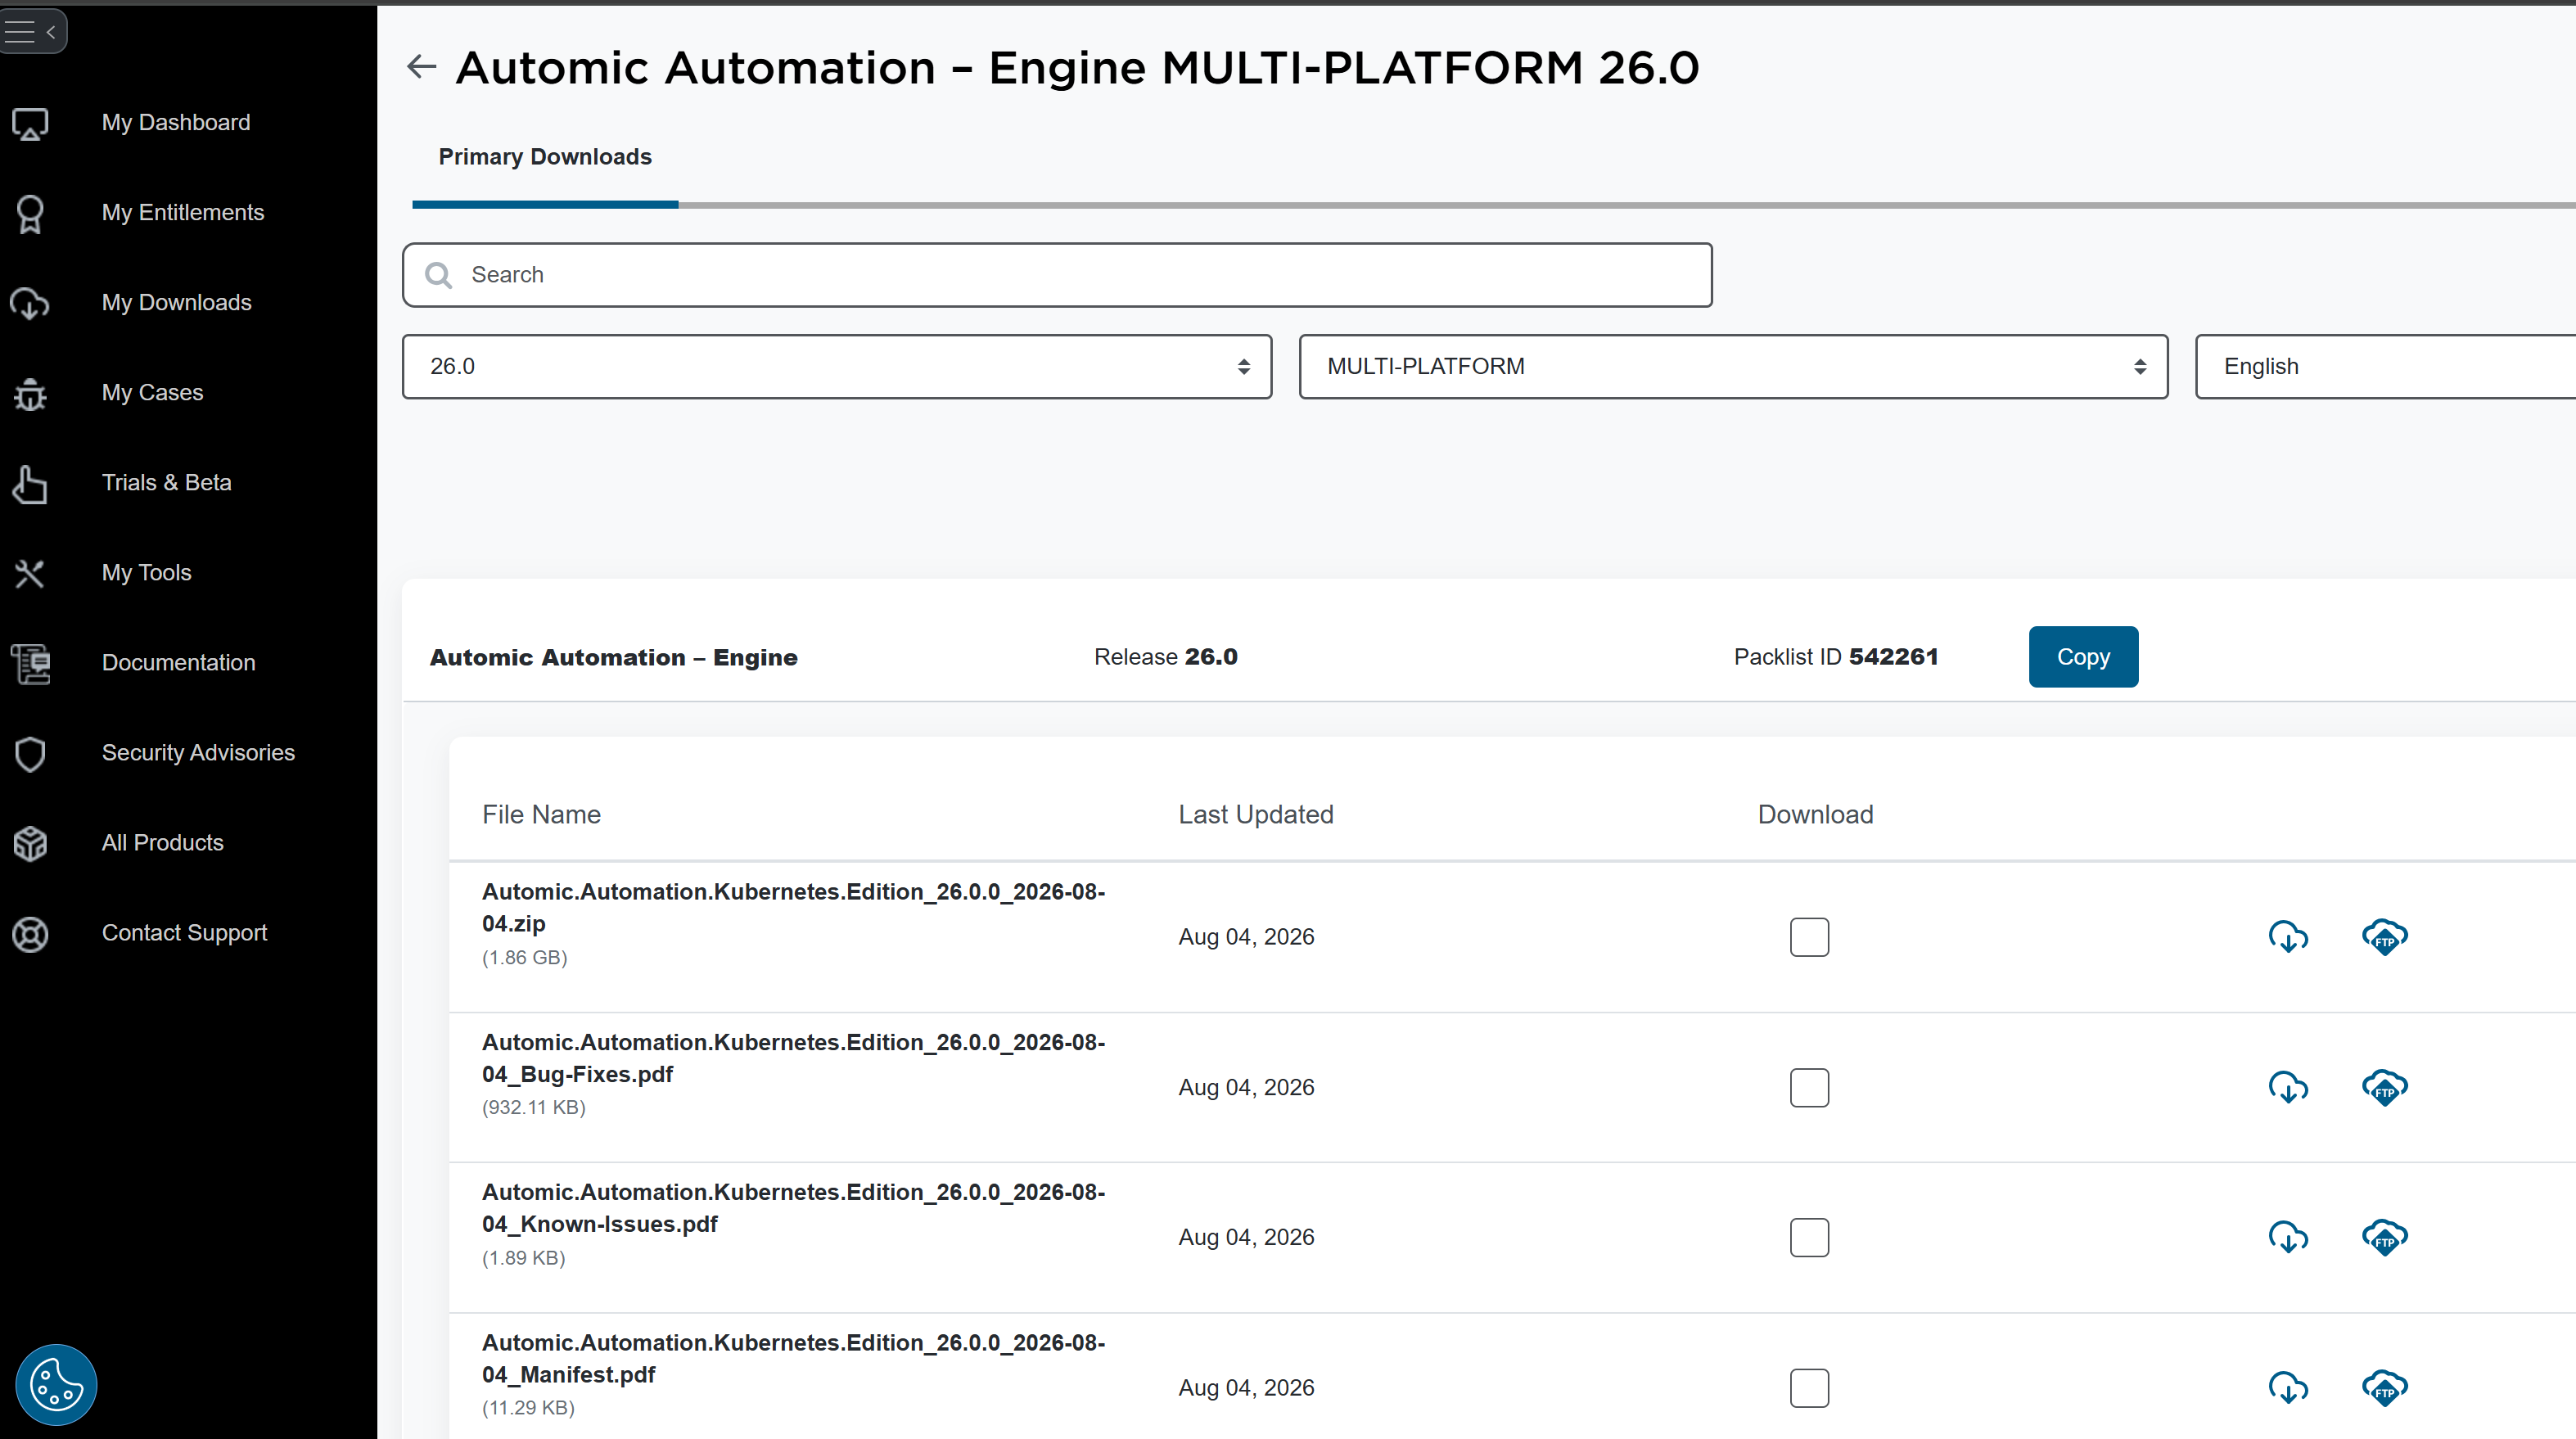
Task: Download the Known-Issues.pdf via HTTPS cloud icon
Action: point(2288,1237)
